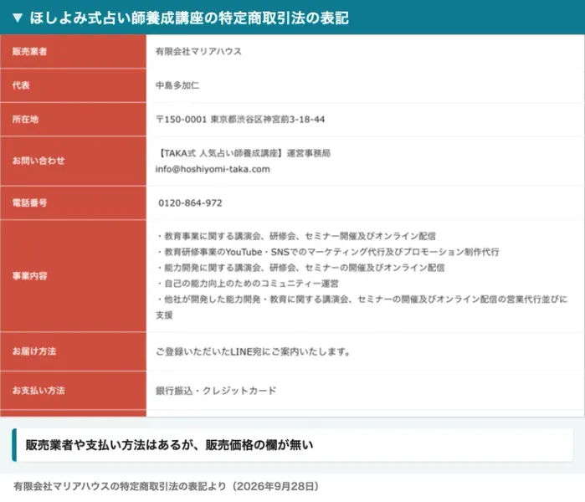This screenshot has height=502, width=585.
Task: Select the representative name 中島多加仁
Action: pyautogui.click(x=177, y=85)
